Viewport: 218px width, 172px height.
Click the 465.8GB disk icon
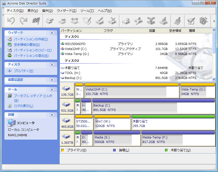(x=66, y=120)
